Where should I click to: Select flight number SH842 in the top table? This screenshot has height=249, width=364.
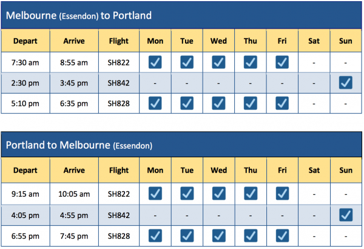pos(118,83)
